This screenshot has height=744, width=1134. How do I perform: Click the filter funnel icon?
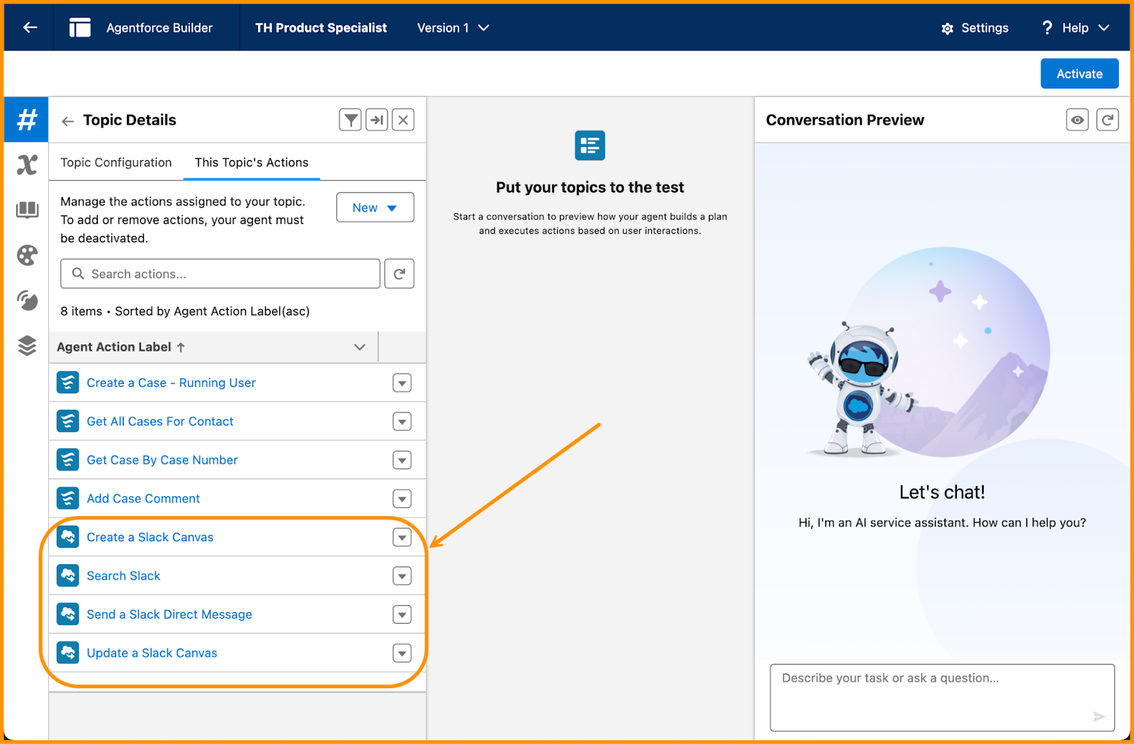pos(350,120)
